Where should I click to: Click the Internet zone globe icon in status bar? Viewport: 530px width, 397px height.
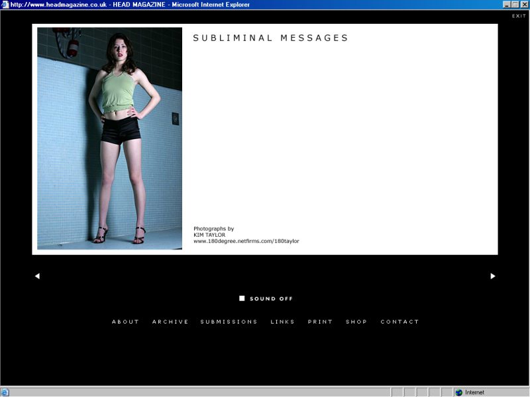458,392
